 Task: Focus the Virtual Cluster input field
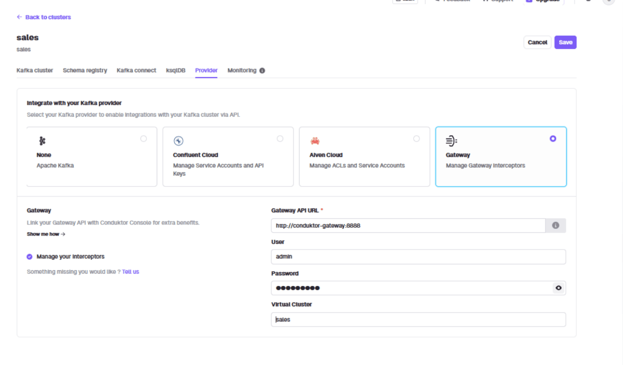418,319
